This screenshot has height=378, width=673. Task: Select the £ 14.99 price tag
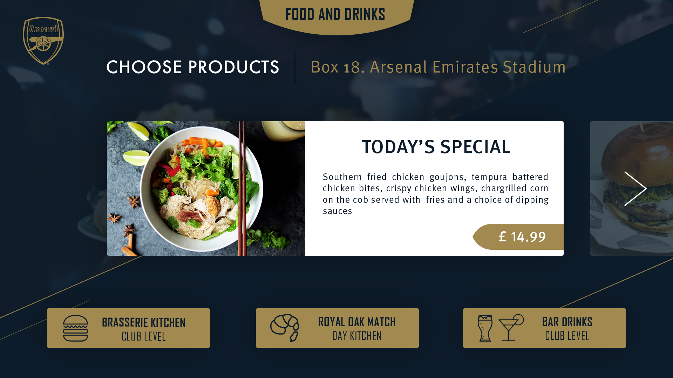pos(518,237)
